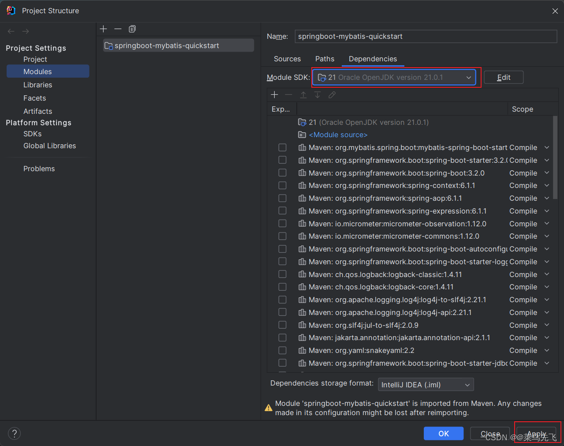564x446 pixels.
Task: Open help question mark icon
Action: point(14,433)
